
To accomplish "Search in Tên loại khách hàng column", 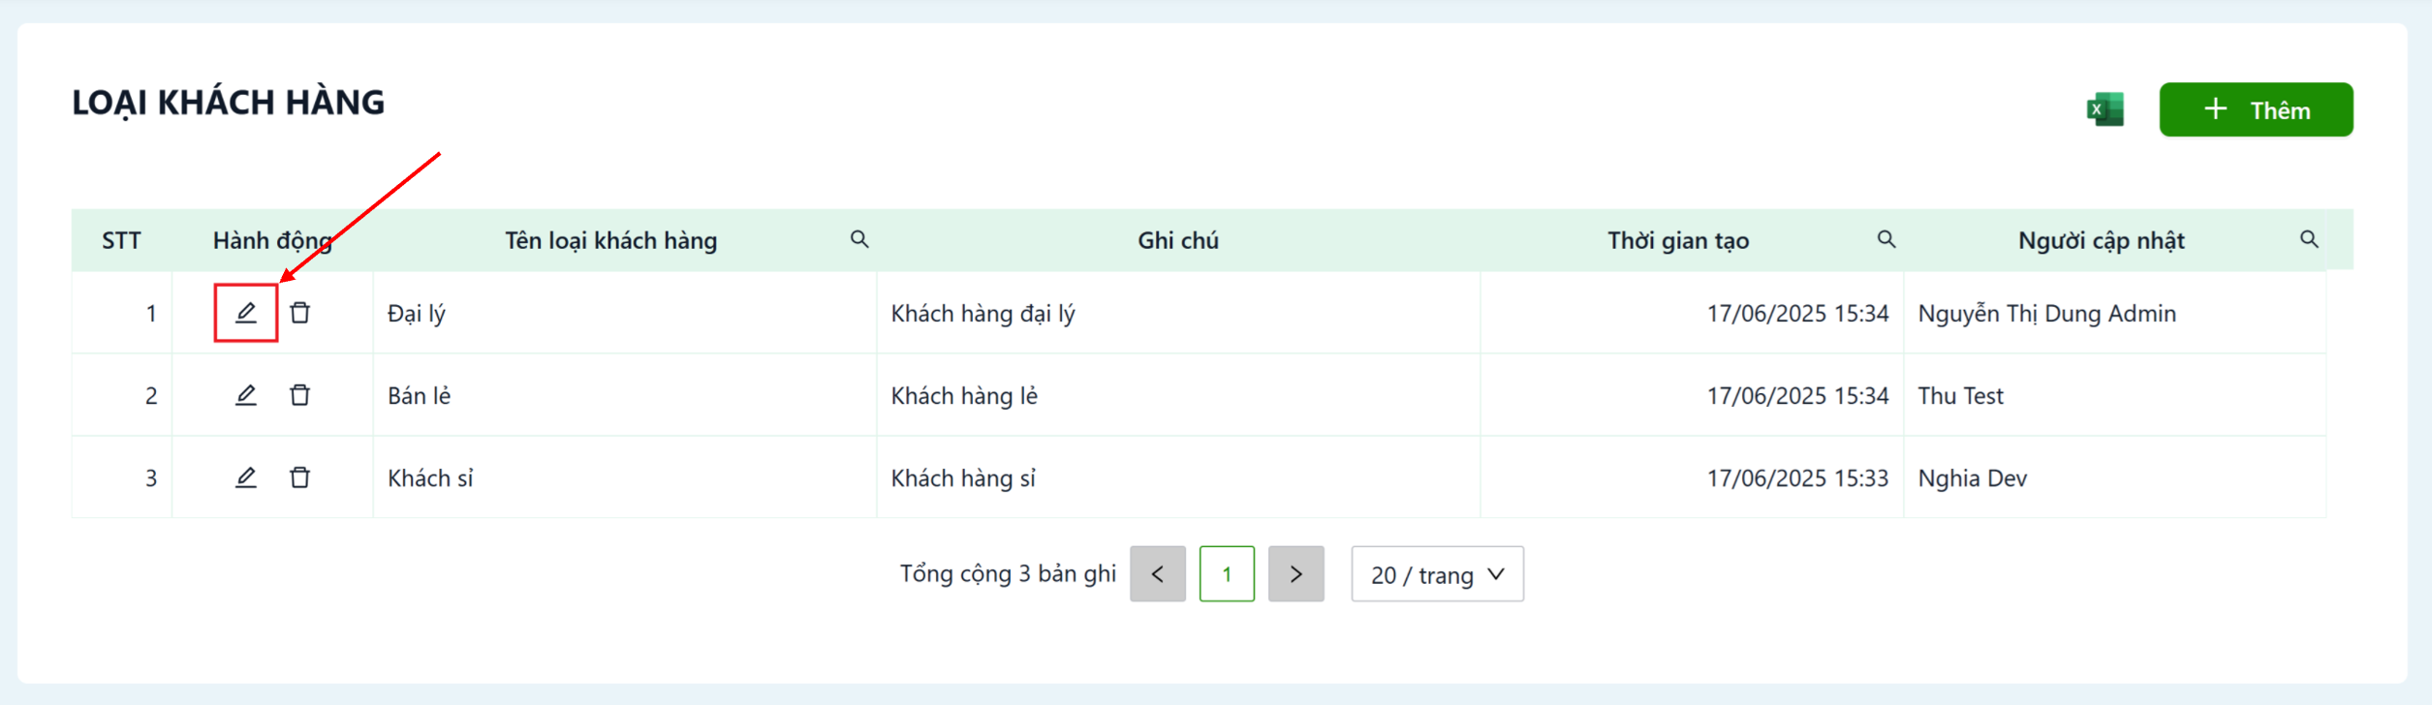I will pyautogui.click(x=859, y=239).
